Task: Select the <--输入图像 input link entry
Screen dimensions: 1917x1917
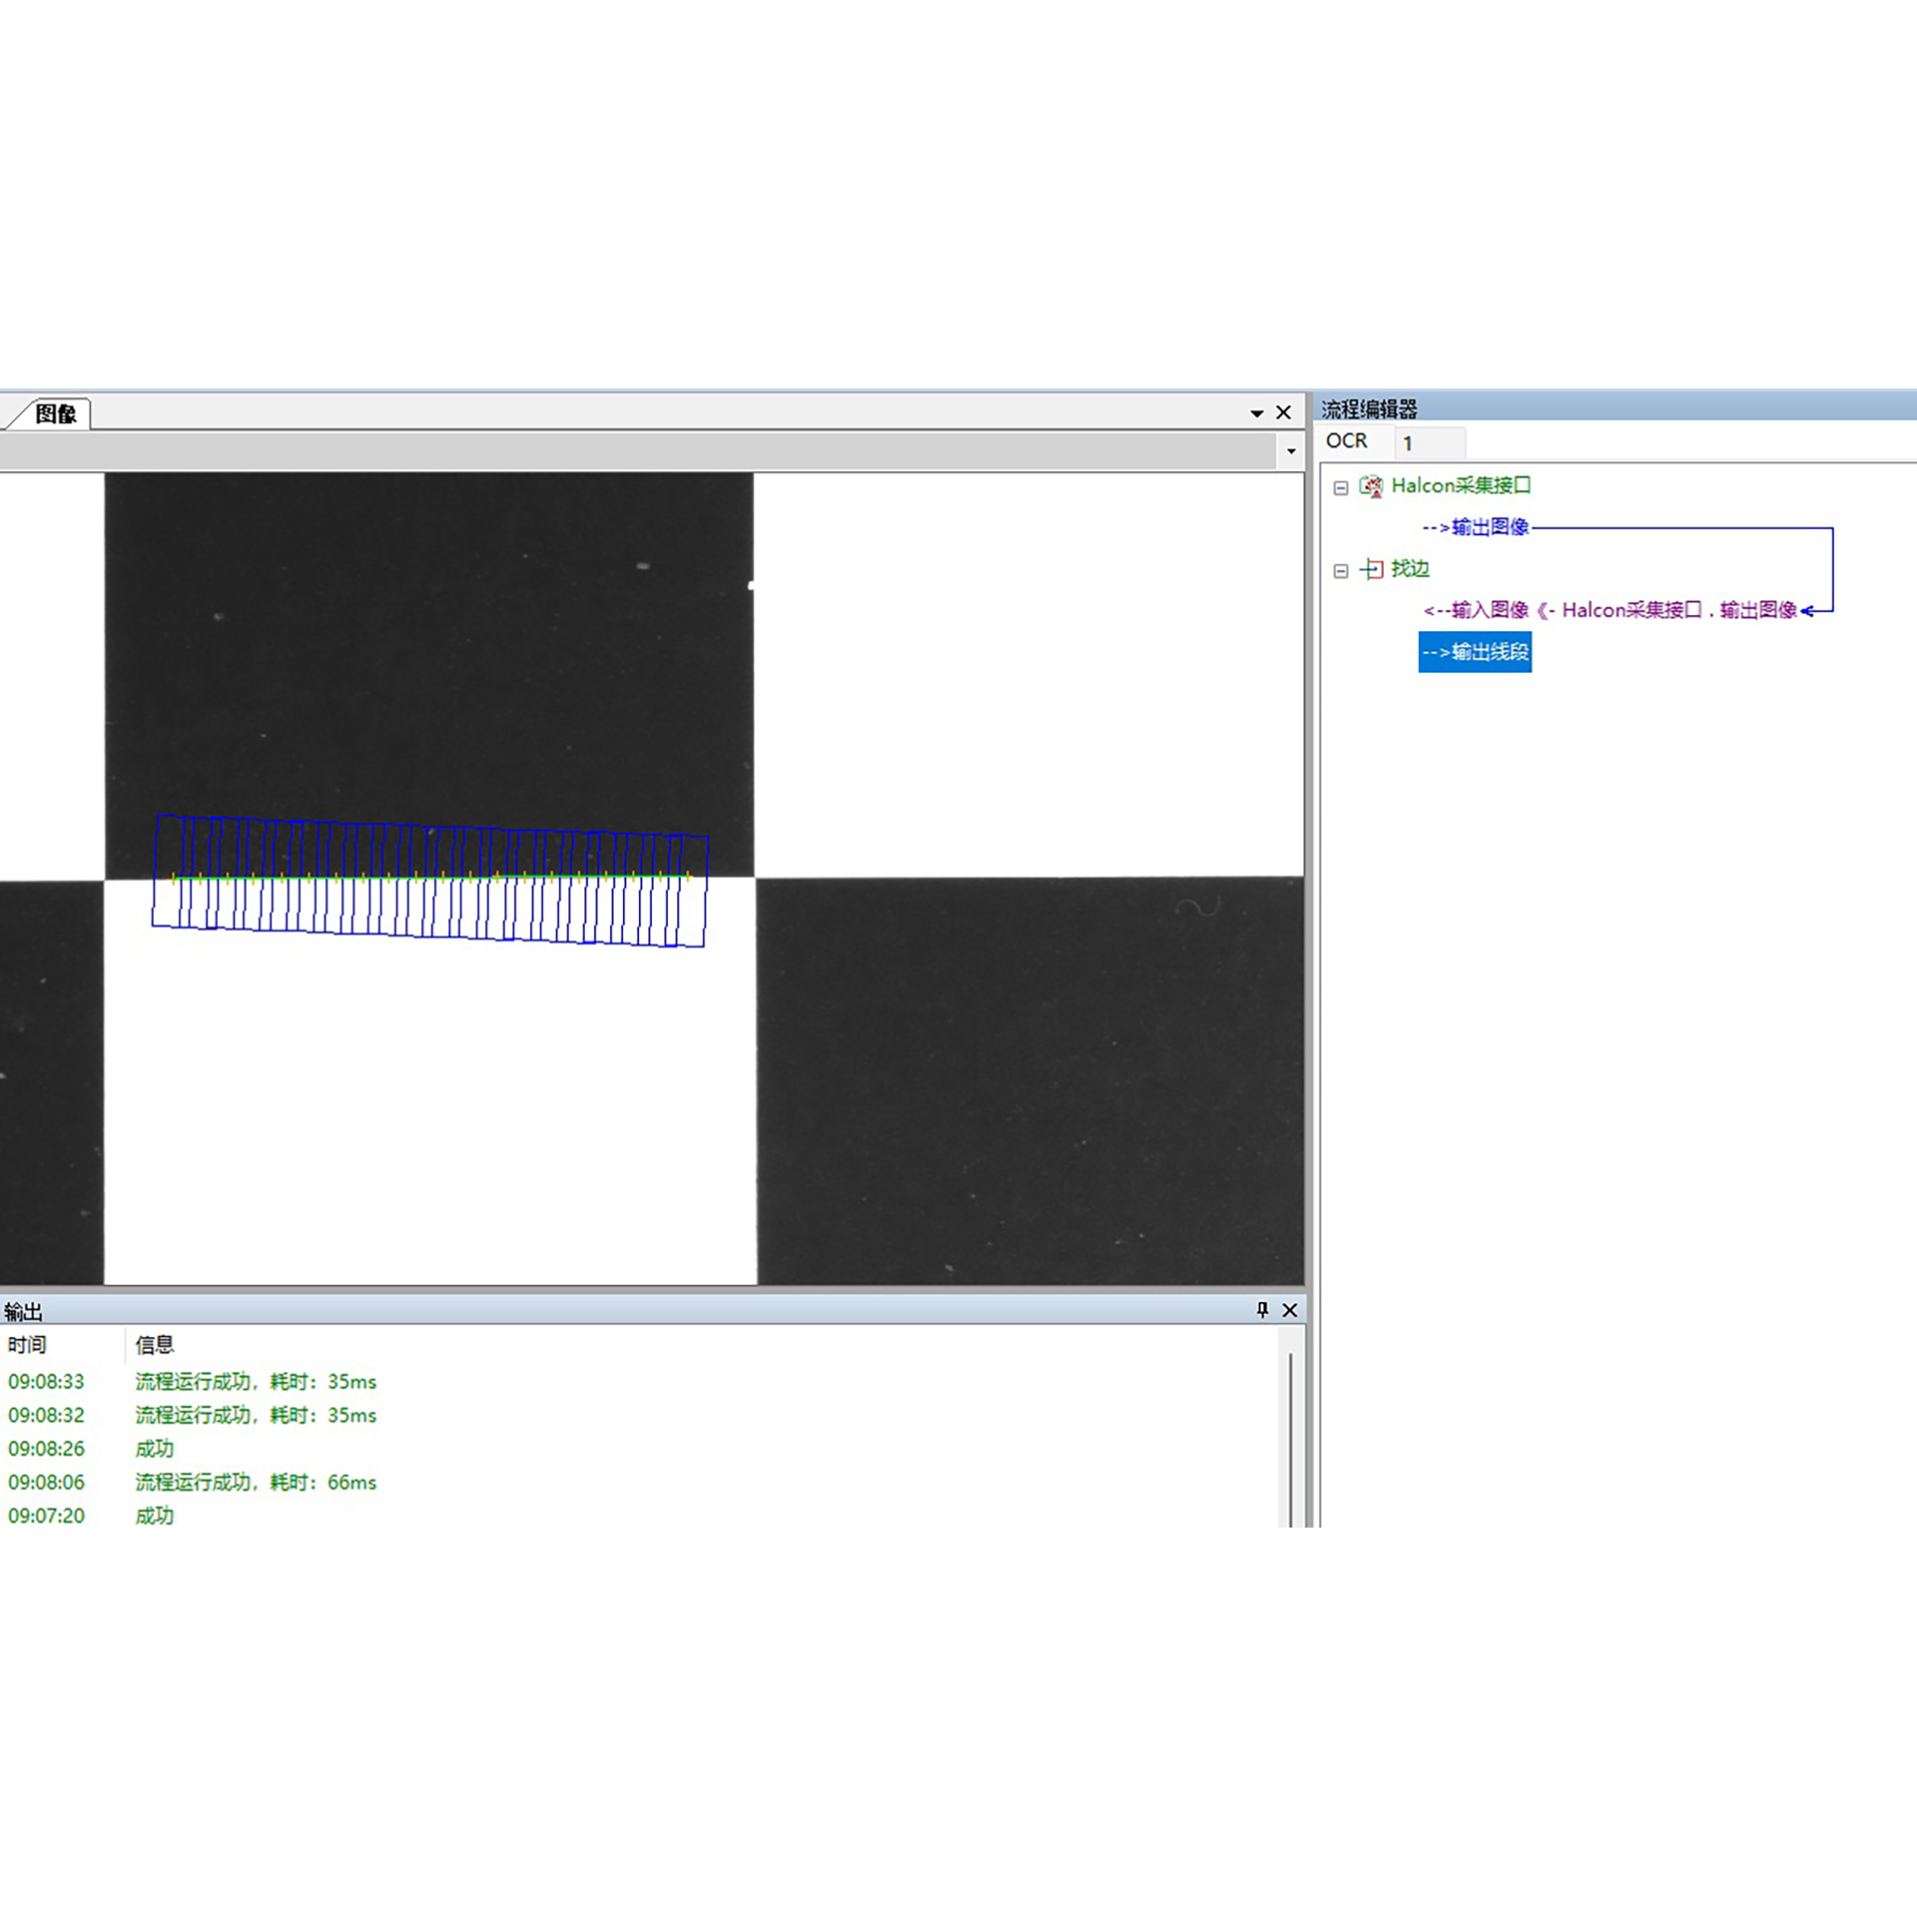Action: point(1609,610)
